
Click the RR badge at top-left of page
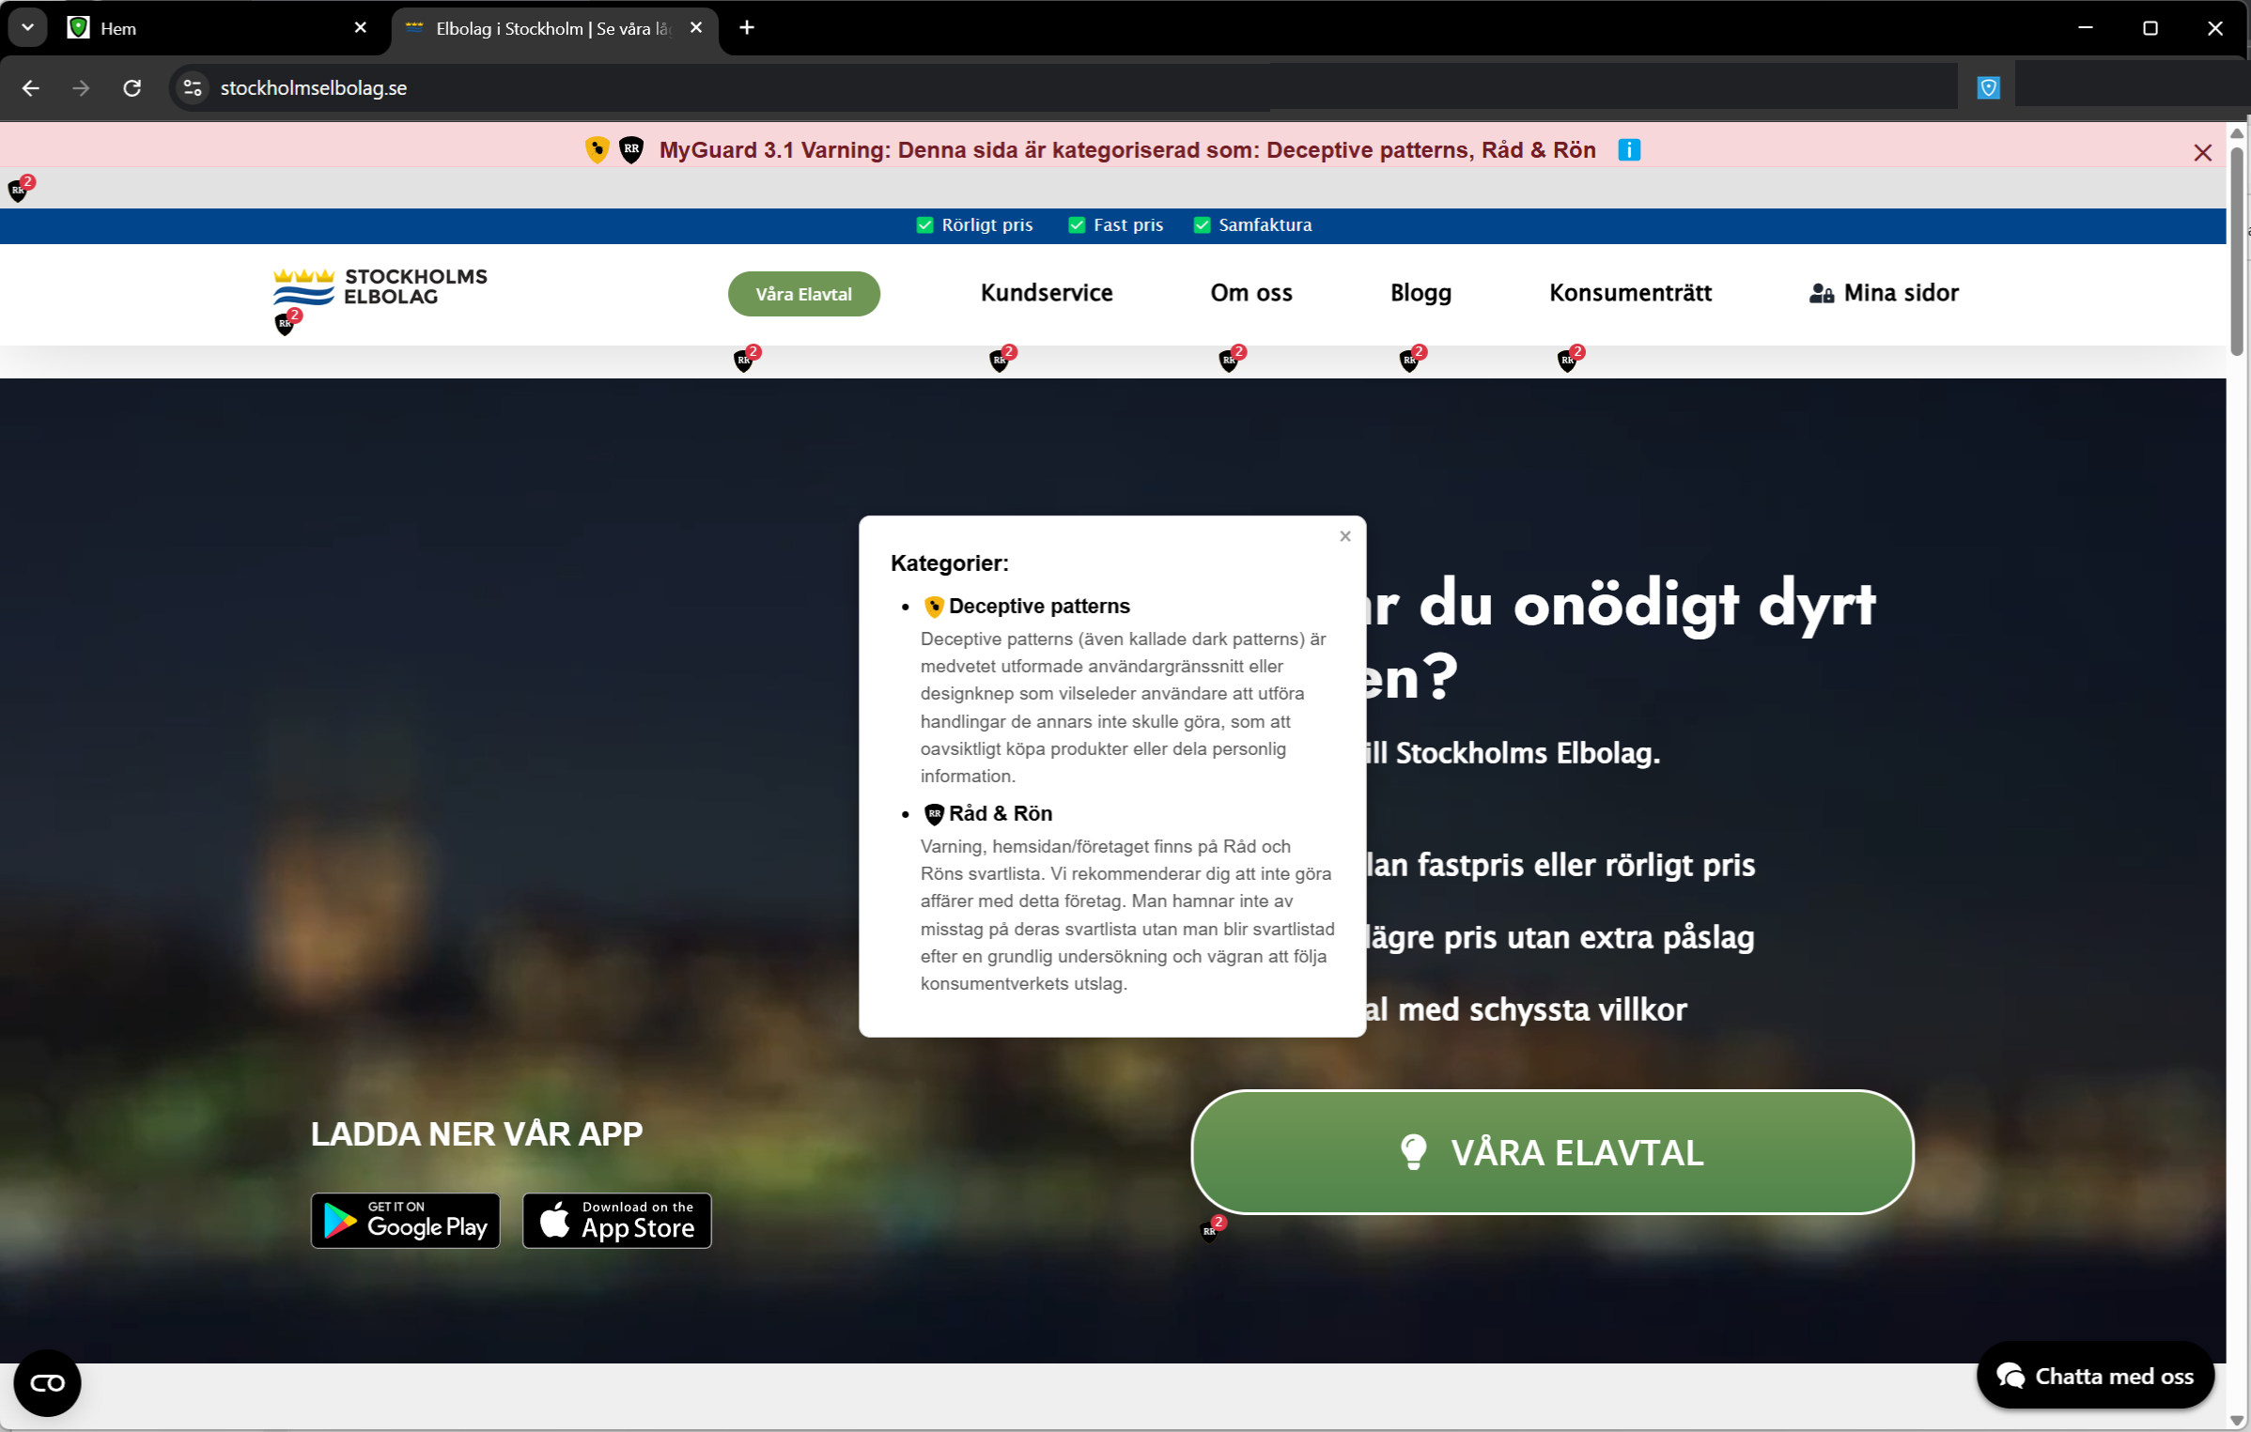[x=21, y=189]
